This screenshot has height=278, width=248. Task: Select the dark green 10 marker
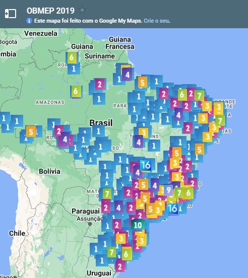coord(138,225)
